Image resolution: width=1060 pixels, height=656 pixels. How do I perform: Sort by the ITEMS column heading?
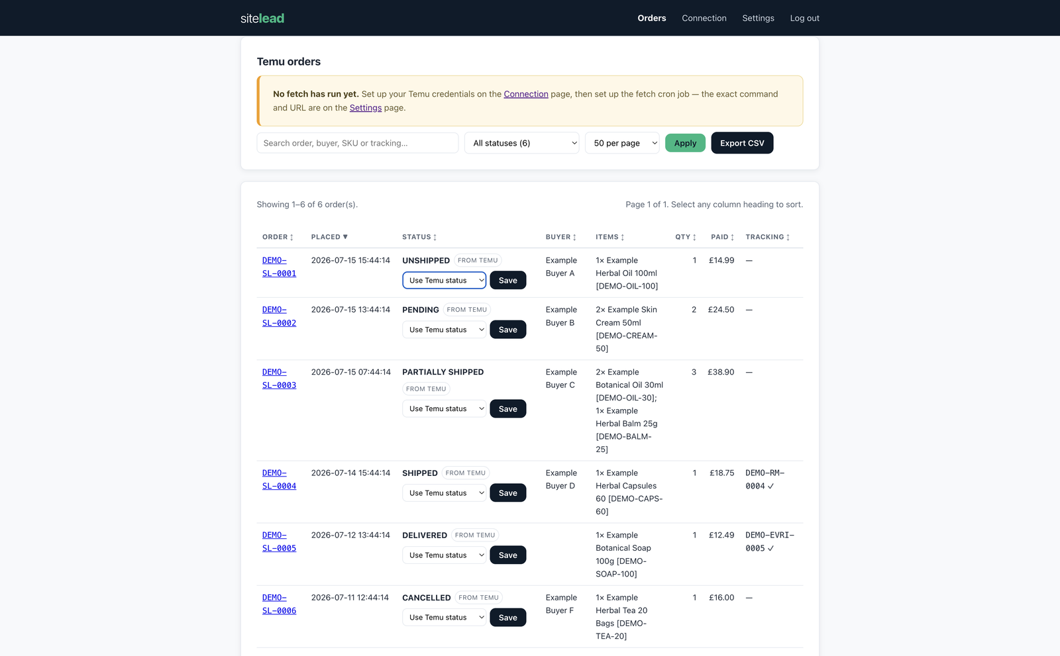(x=610, y=237)
